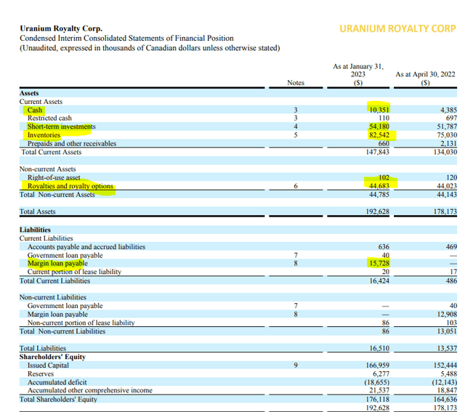This screenshot has height=412, width=465.
Task: Click 'Prepaids and other receivables' label
Action: tap(72, 144)
